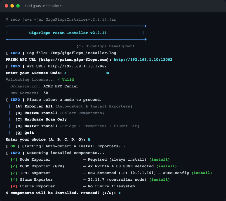Viewport: 226px width, 201px height.
Task: Click the DCGM Exporter green checkmark
Action: coord(14,166)
